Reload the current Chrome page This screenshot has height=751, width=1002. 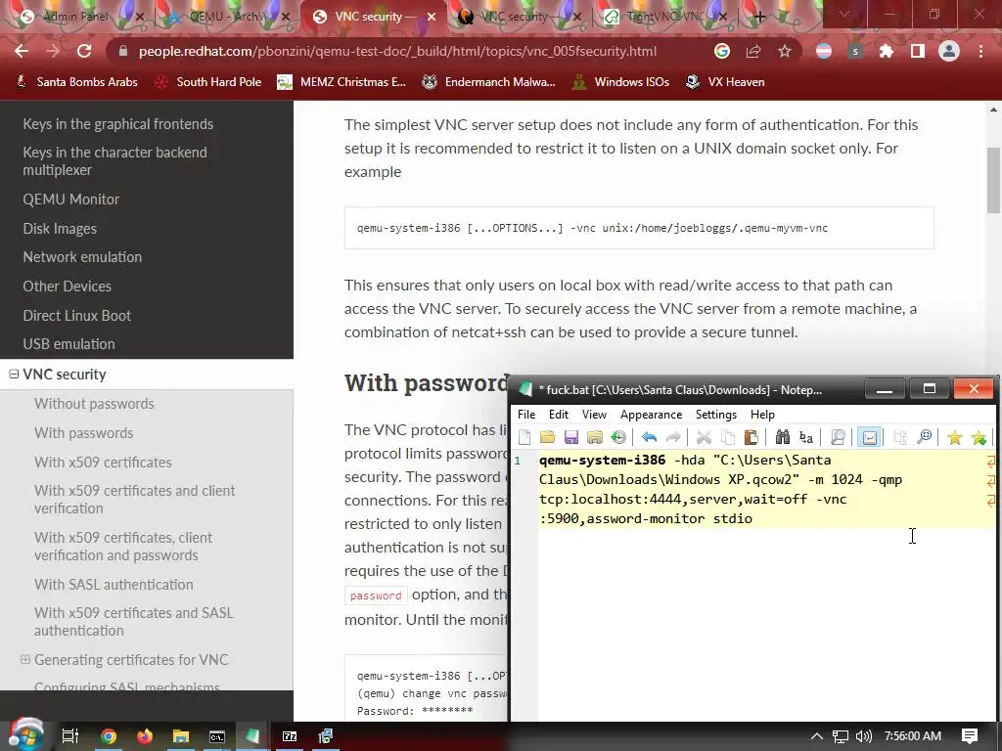pyautogui.click(x=84, y=51)
